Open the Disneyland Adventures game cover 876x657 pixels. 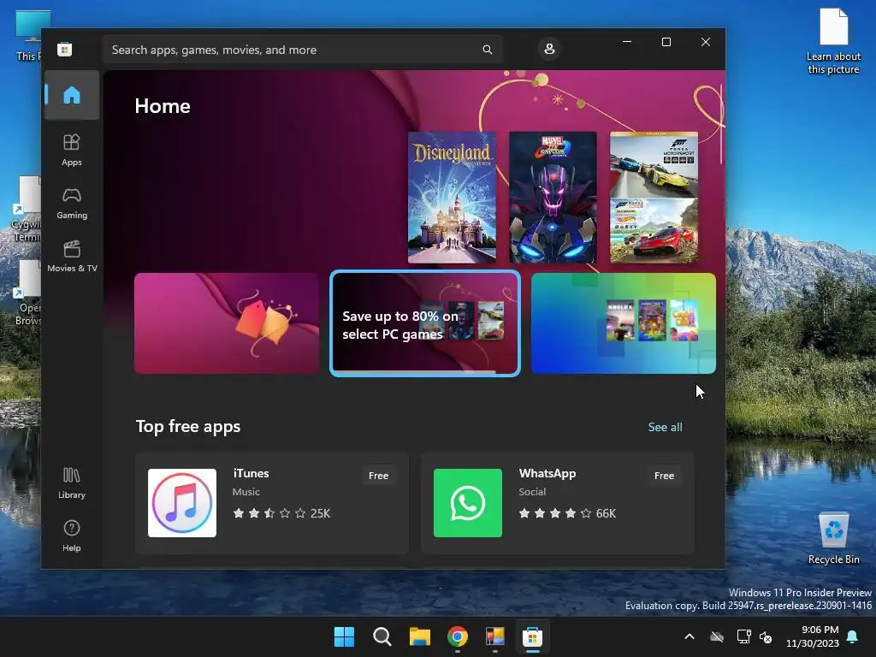coord(452,198)
